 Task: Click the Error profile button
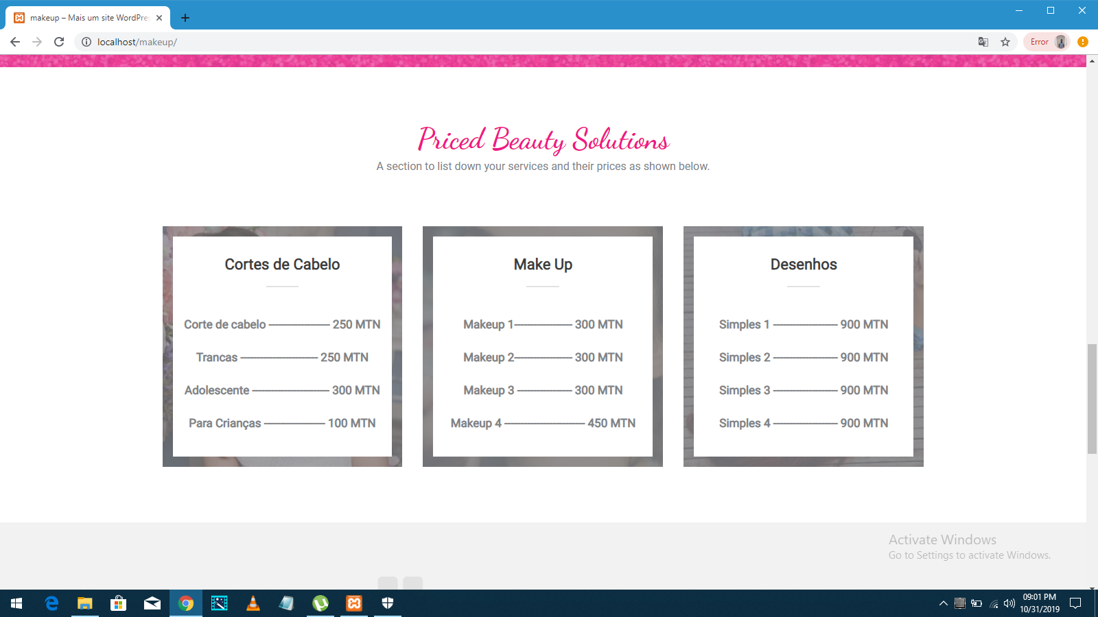click(x=1047, y=42)
